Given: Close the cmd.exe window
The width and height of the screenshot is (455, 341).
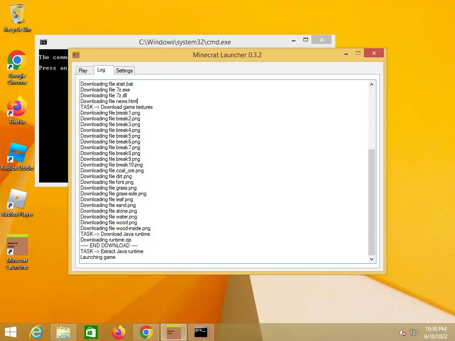Looking at the screenshot, I should coord(322,40).
